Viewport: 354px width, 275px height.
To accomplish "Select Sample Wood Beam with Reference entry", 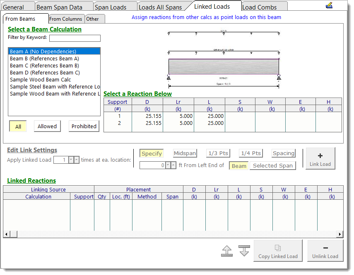I will (54, 93).
